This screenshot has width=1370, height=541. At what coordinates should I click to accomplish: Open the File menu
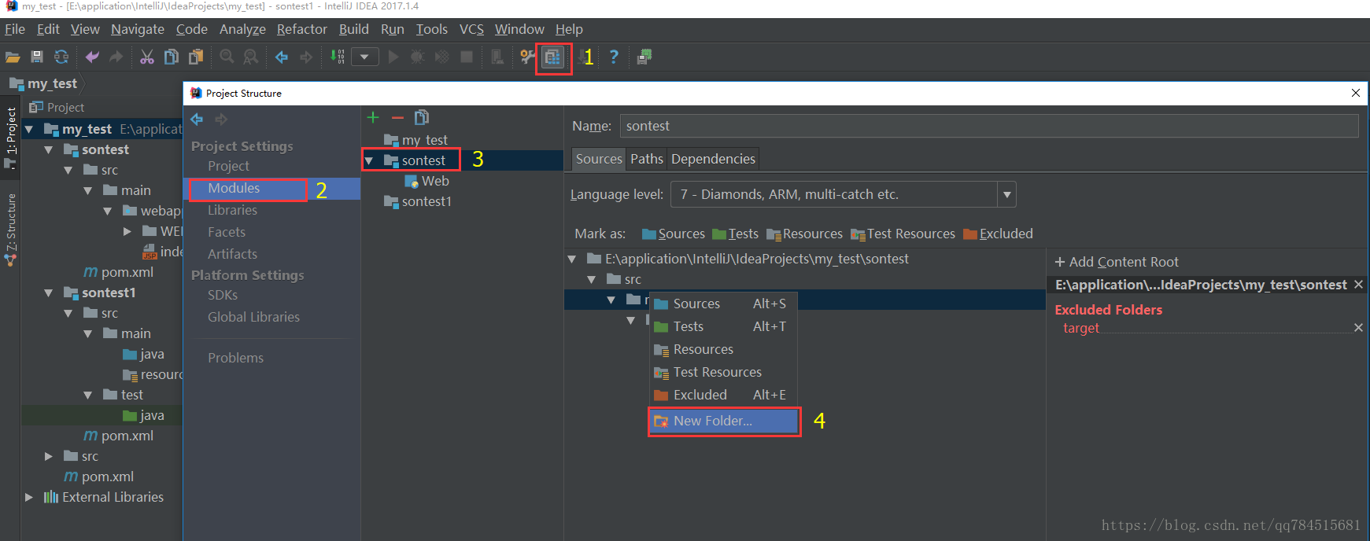click(15, 29)
